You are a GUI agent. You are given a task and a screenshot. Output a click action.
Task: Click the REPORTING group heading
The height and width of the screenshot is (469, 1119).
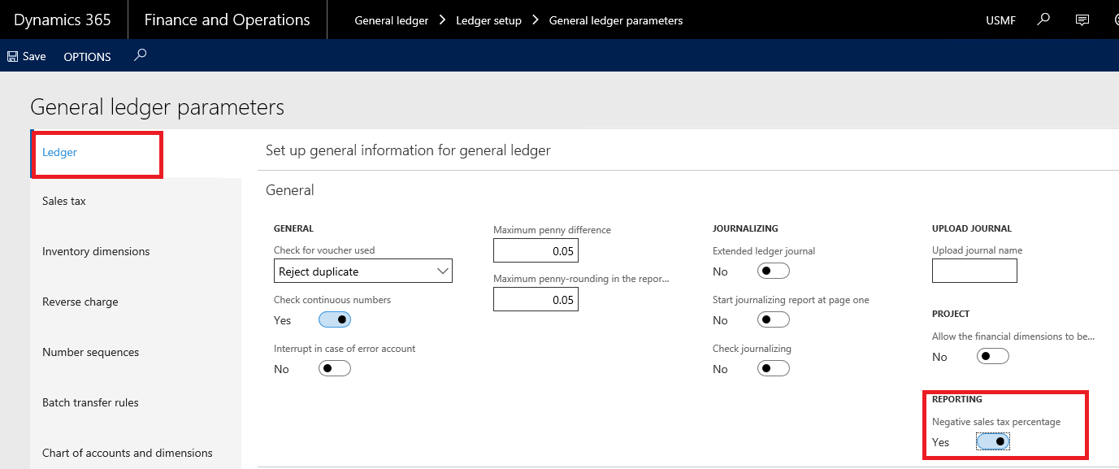point(957,399)
